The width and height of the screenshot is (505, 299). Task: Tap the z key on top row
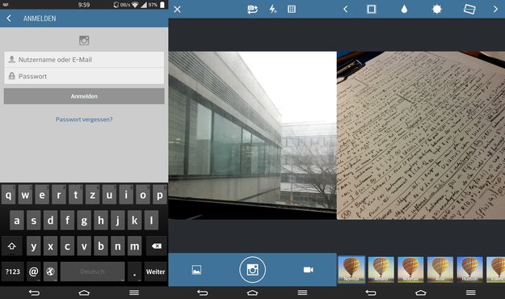click(92, 195)
